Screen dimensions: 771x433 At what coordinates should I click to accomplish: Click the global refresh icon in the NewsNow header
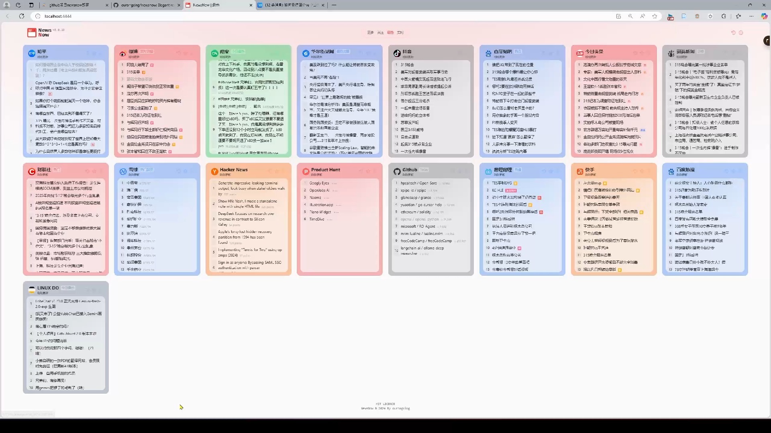[x=733, y=32]
